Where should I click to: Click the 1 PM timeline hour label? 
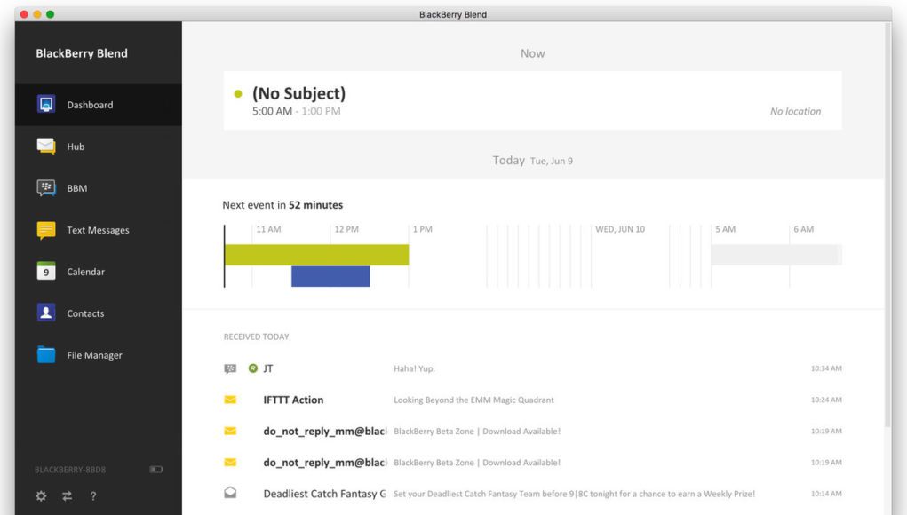tap(422, 229)
